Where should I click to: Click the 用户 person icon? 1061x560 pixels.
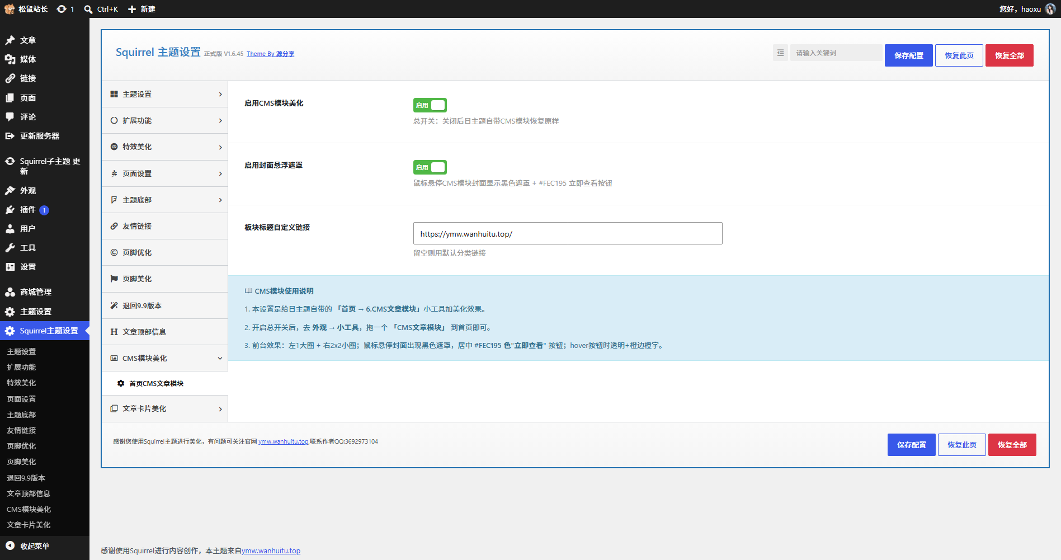[10, 229]
